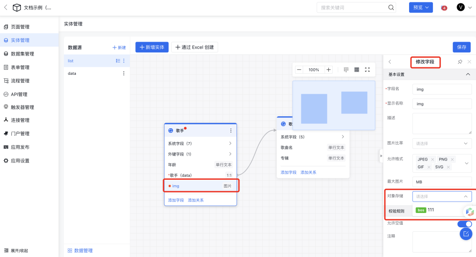Select the bos 111 storage option
The image size is (476, 257).
425,210
